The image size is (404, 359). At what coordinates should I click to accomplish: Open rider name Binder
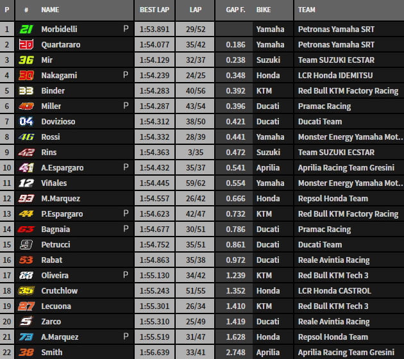point(53,90)
